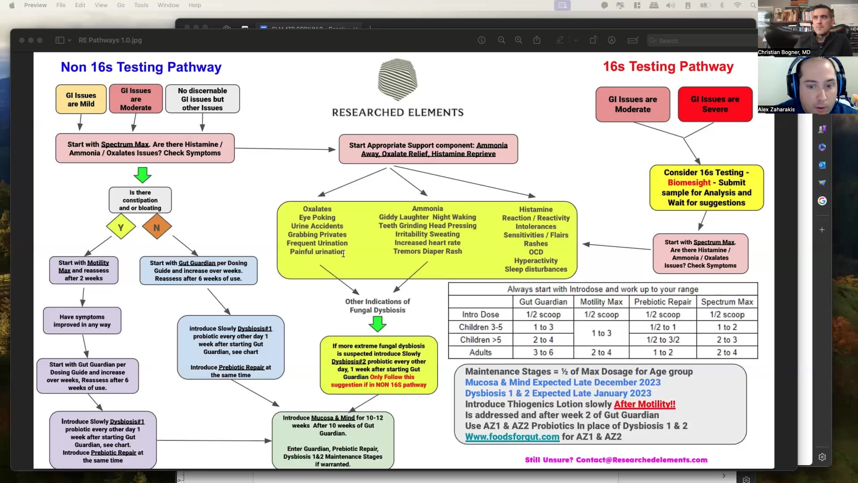Image resolution: width=858 pixels, height=483 pixels.
Task: Open highlight color dropdown arrow
Action: pos(576,40)
